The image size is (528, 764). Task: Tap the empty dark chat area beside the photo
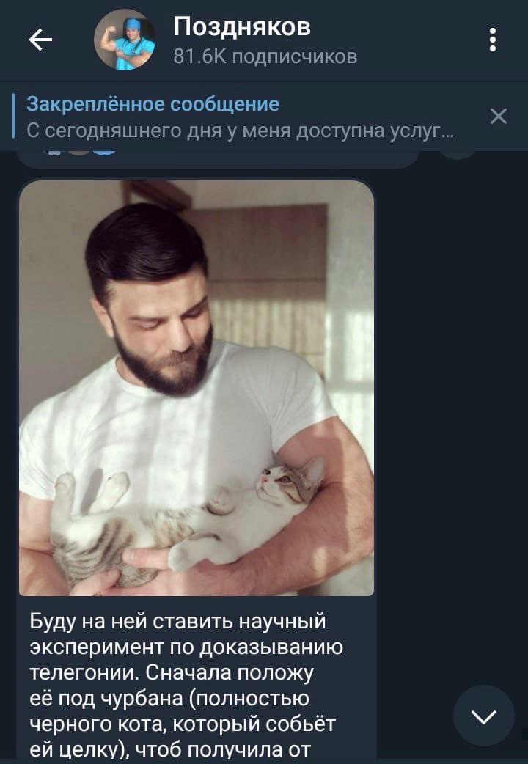coord(451,390)
